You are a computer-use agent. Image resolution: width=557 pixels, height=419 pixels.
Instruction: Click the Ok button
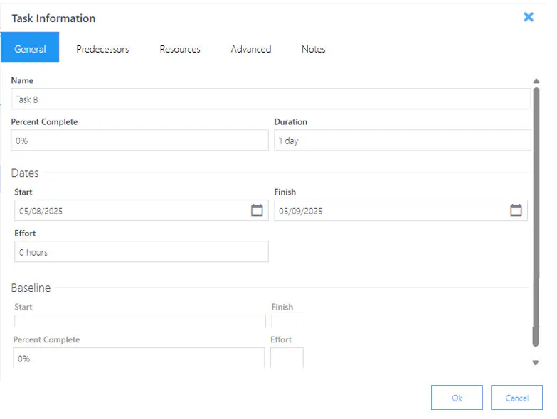point(457,398)
